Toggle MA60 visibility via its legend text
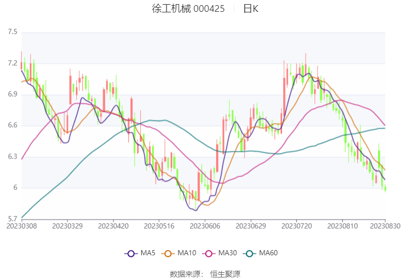Image resolution: width=410 pixels, height=279 pixels. pyautogui.click(x=268, y=253)
